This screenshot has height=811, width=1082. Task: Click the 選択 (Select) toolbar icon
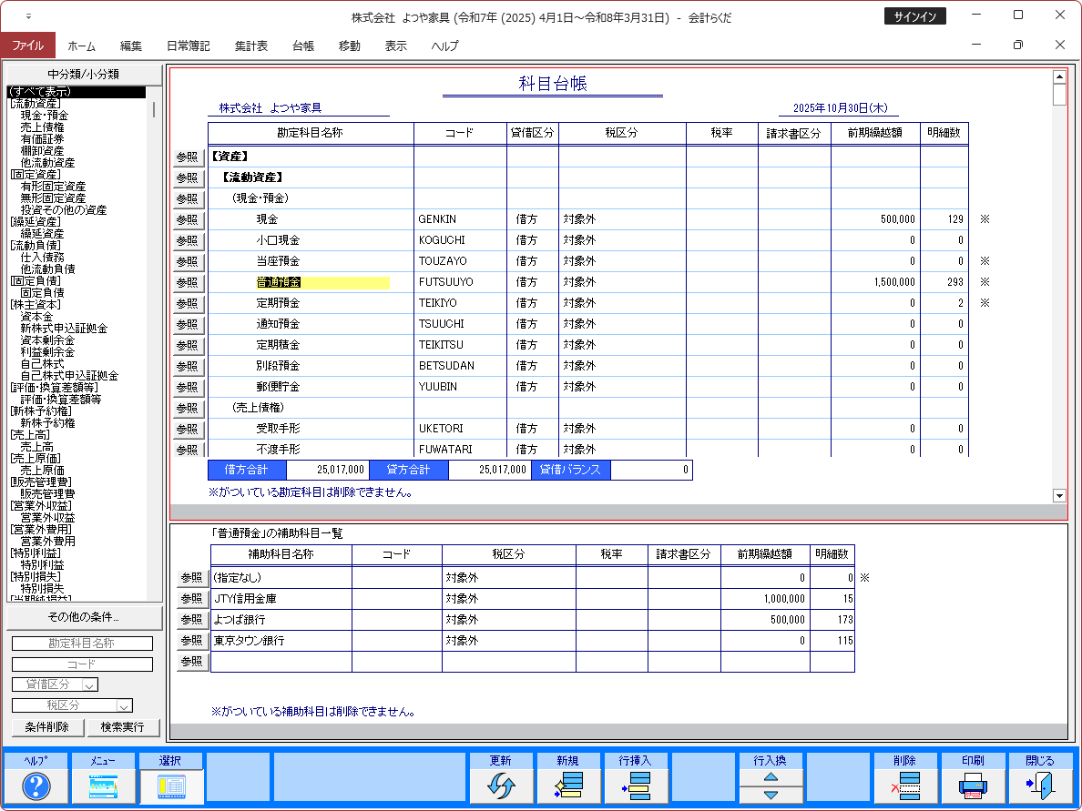pyautogui.click(x=170, y=786)
